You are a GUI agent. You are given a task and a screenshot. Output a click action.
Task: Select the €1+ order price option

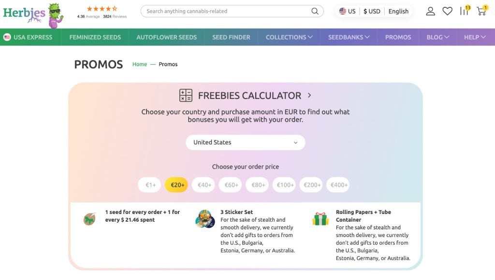click(x=150, y=185)
